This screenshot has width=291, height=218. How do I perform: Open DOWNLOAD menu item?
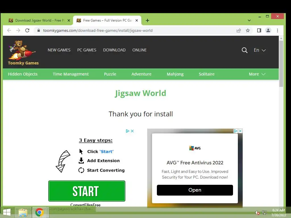(x=114, y=50)
